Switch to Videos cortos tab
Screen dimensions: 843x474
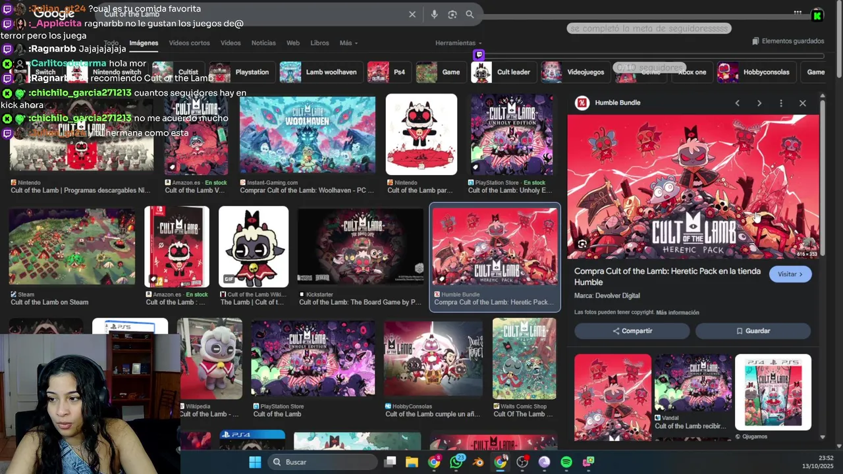coord(189,43)
